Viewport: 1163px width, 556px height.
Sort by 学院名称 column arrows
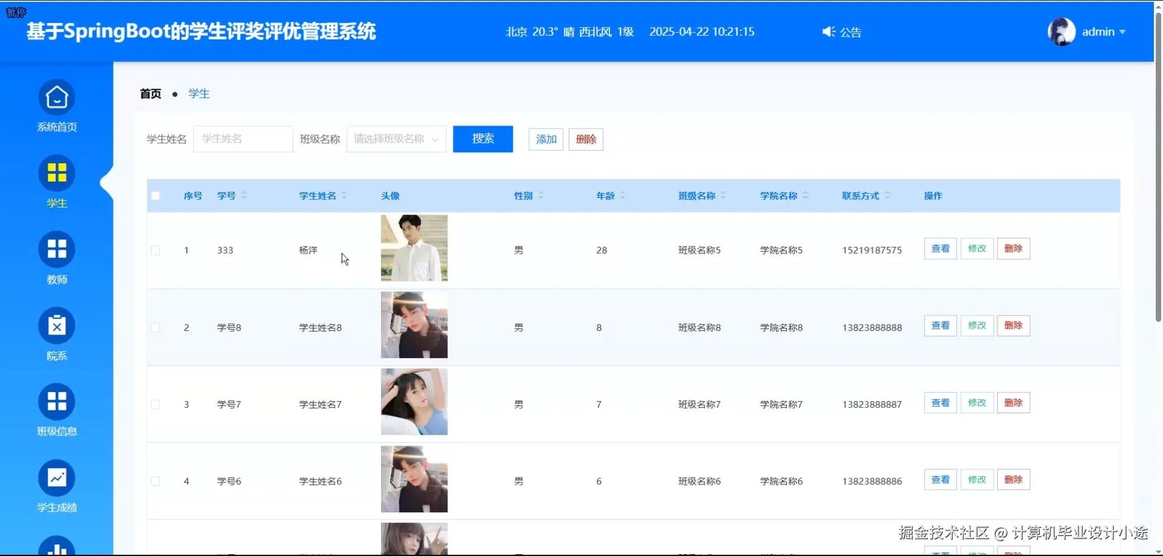tap(805, 195)
